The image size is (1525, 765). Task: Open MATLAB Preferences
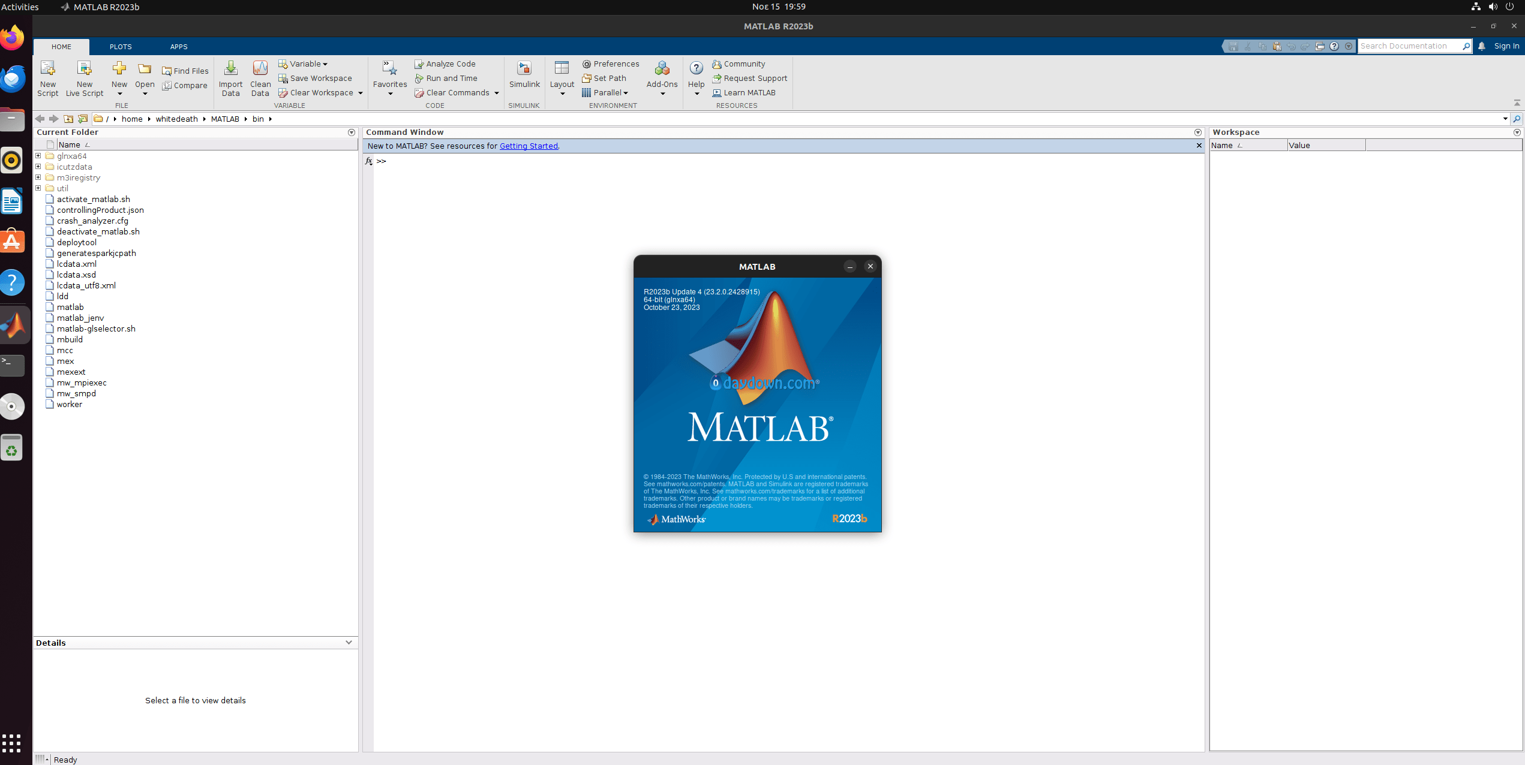(x=611, y=64)
